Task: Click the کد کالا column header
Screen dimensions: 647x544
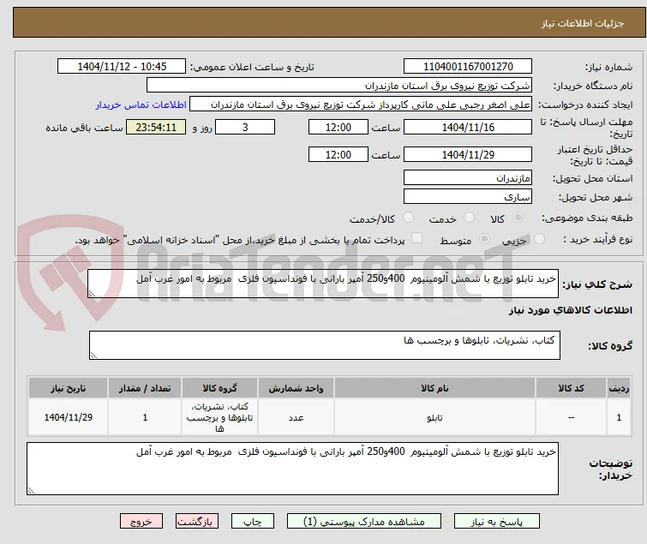Action: coord(571,388)
